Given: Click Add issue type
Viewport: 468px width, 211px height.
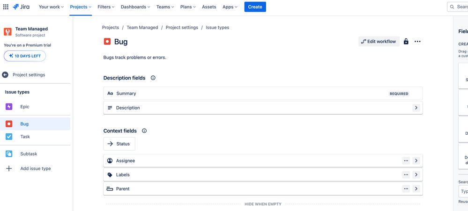Looking at the screenshot, I should pyautogui.click(x=35, y=168).
